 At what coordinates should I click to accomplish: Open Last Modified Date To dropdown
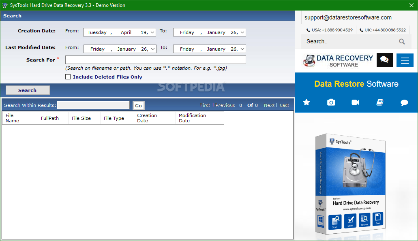(x=242, y=49)
